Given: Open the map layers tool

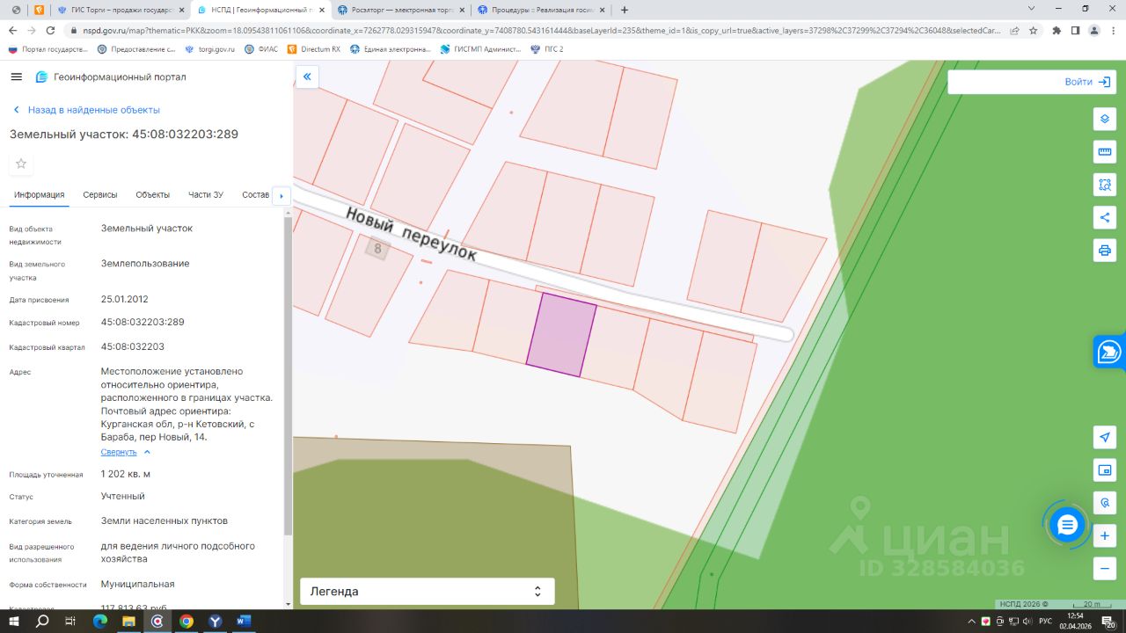Looking at the screenshot, I should (x=1105, y=119).
